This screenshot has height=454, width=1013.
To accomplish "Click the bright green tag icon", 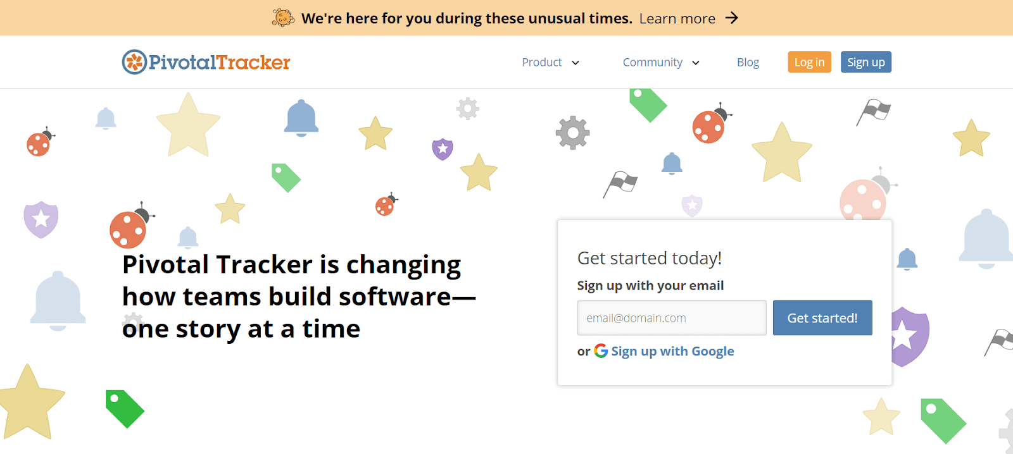I will (x=125, y=408).
